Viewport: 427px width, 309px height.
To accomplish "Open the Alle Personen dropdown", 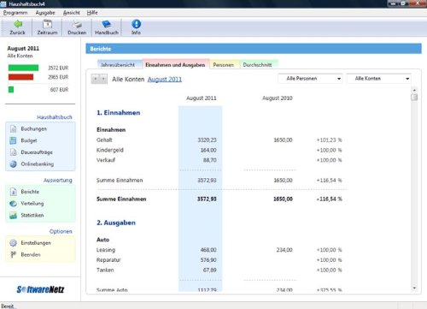I will click(x=310, y=79).
